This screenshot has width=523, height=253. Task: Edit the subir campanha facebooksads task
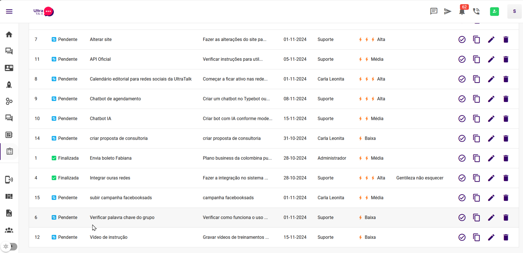[x=491, y=198]
